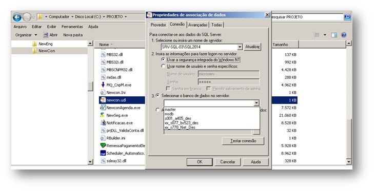The image size is (374, 191).
Task: Switch to the Provedor tab
Action: (158, 25)
